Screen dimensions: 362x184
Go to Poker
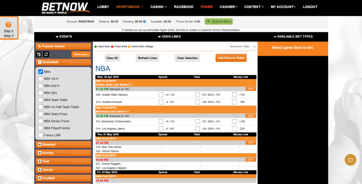[x=206, y=7]
